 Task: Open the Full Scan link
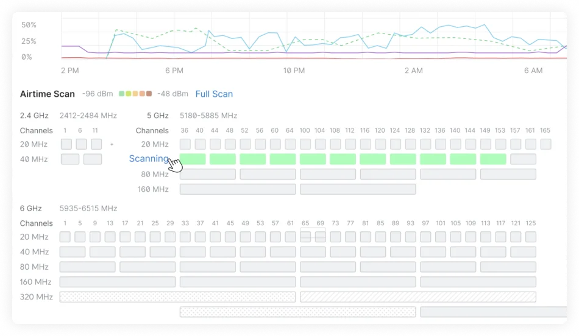214,94
